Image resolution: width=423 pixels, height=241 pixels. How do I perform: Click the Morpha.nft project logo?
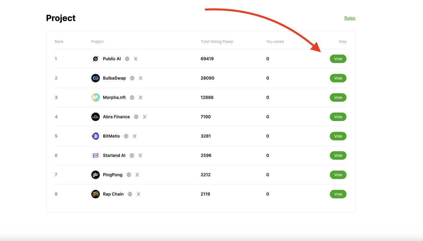click(x=96, y=98)
